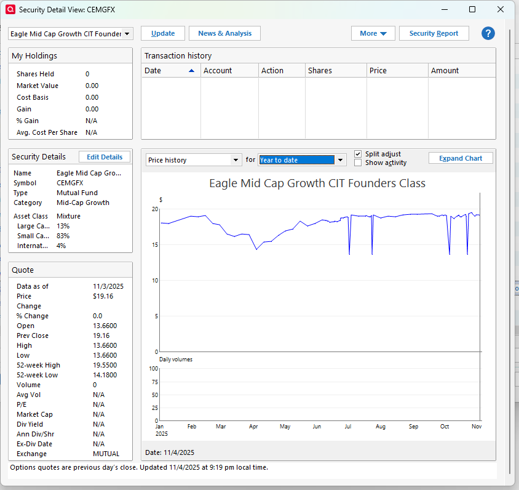This screenshot has width=519, height=490.
Task: Click the Type value Mutual Fund
Action: pyautogui.click(x=77, y=193)
